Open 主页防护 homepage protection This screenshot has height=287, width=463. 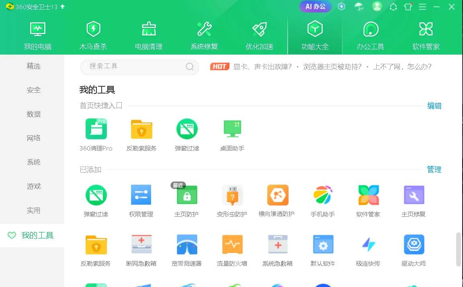coord(187,199)
